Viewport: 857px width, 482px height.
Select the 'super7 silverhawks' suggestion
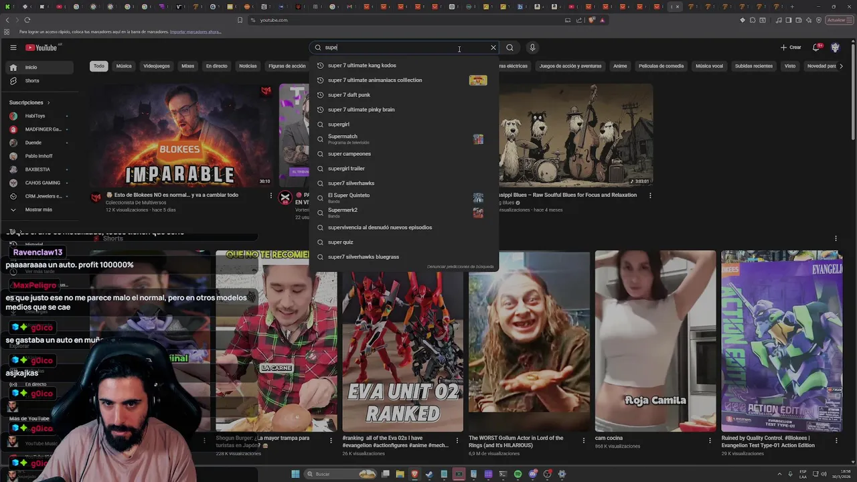click(404, 183)
